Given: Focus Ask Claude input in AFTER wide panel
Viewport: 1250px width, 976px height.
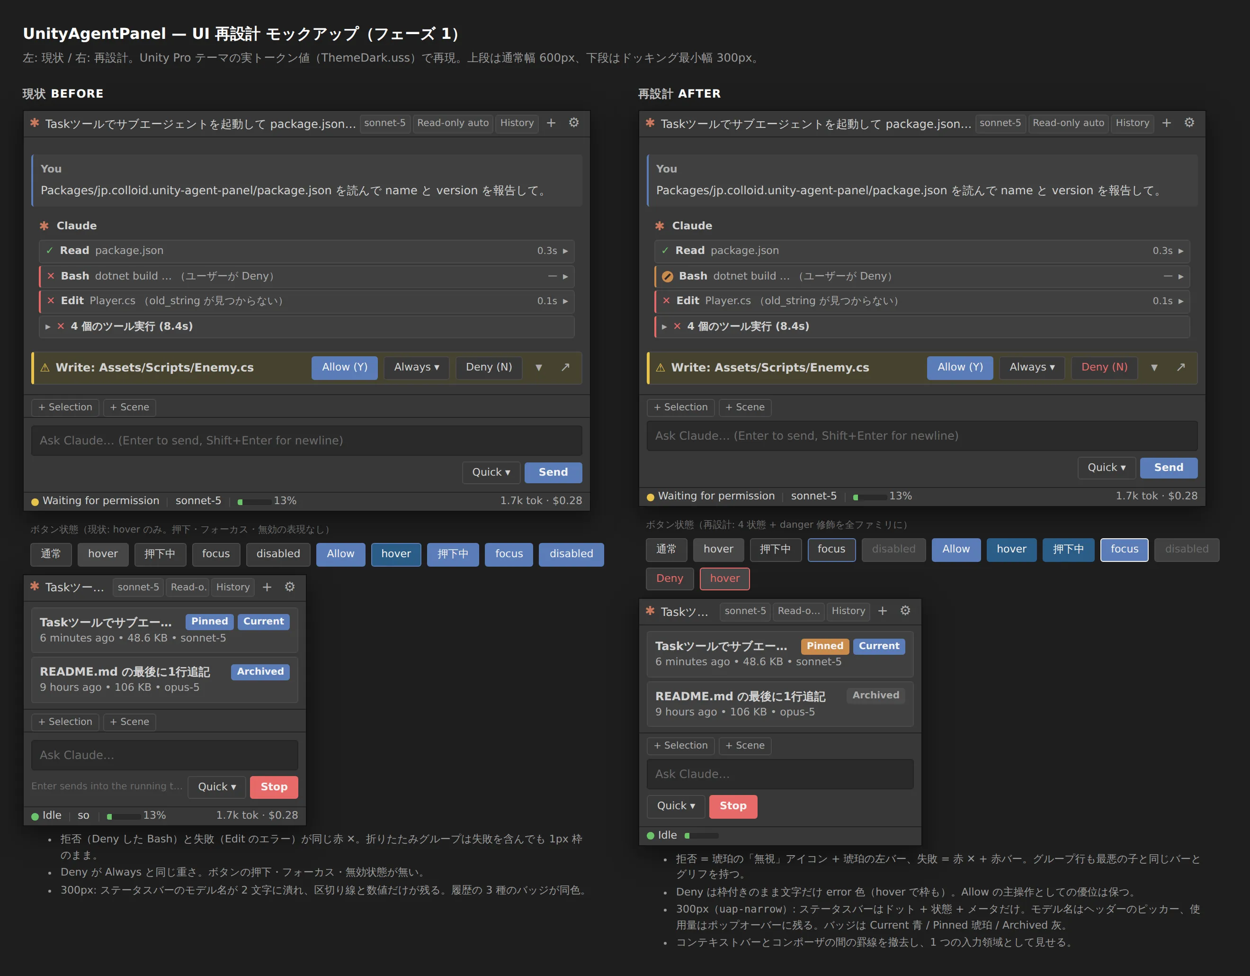Looking at the screenshot, I should [922, 436].
